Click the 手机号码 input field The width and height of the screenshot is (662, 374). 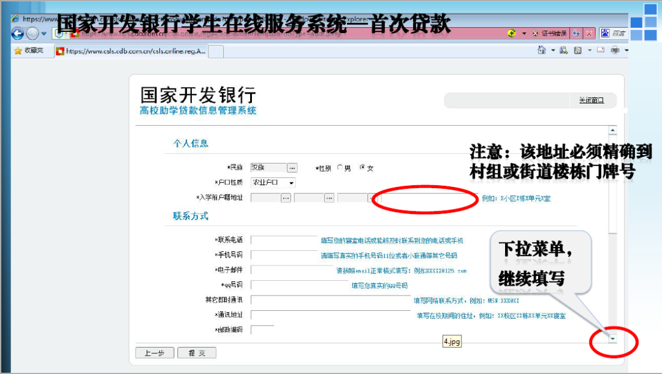click(x=284, y=255)
